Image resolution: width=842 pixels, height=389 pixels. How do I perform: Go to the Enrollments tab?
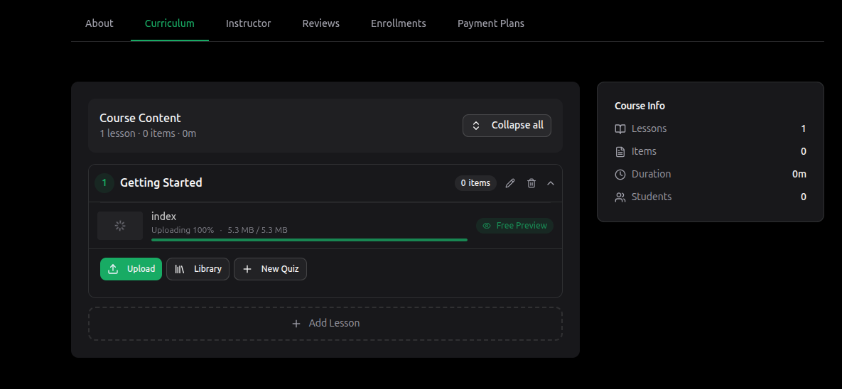pos(398,23)
